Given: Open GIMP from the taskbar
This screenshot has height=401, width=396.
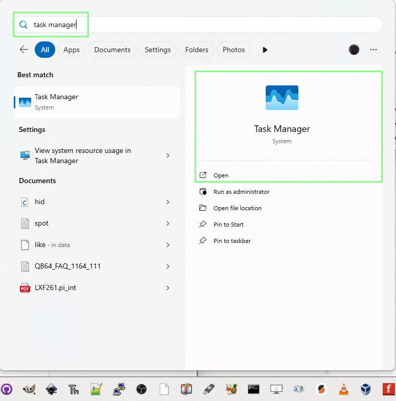Looking at the screenshot, I should (29, 389).
